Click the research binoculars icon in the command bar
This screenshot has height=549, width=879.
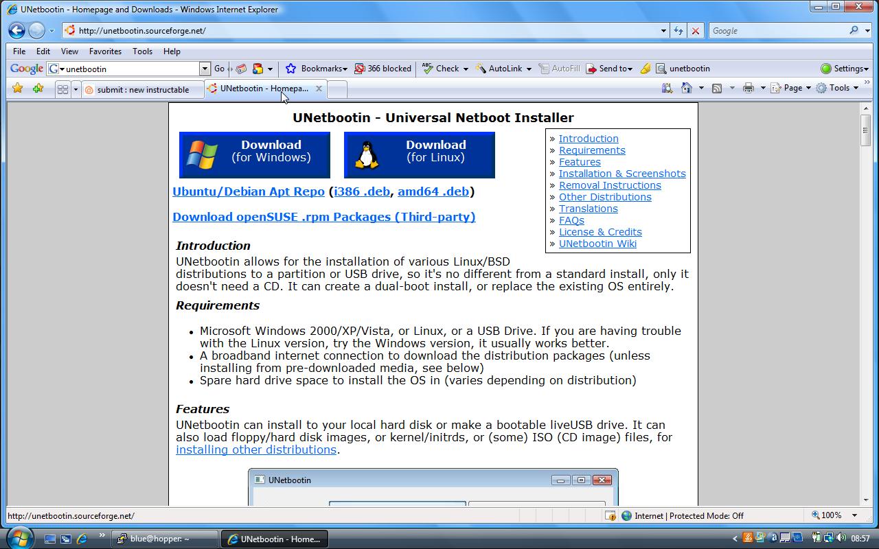coord(667,88)
